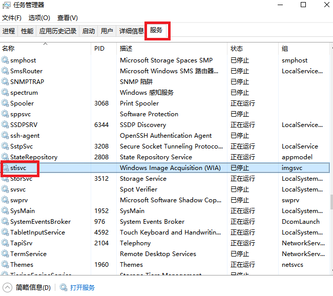333x296 pixels.
Task: Click the gear icon beside Themes
Action: coord(5,265)
